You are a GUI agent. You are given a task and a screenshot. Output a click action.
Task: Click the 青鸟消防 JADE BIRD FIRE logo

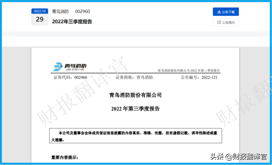(x=69, y=67)
